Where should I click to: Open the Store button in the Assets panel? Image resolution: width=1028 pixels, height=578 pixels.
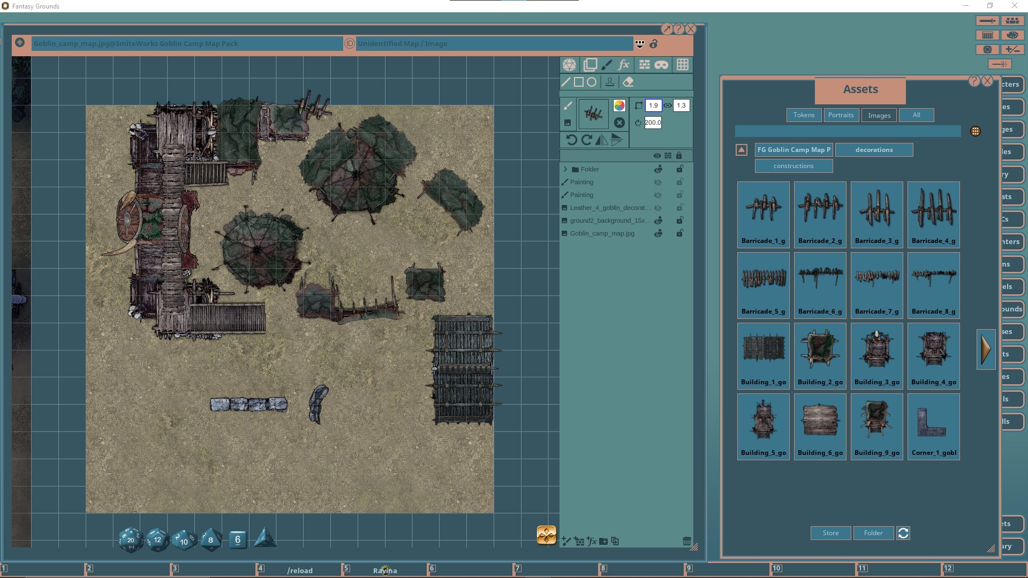(x=830, y=533)
